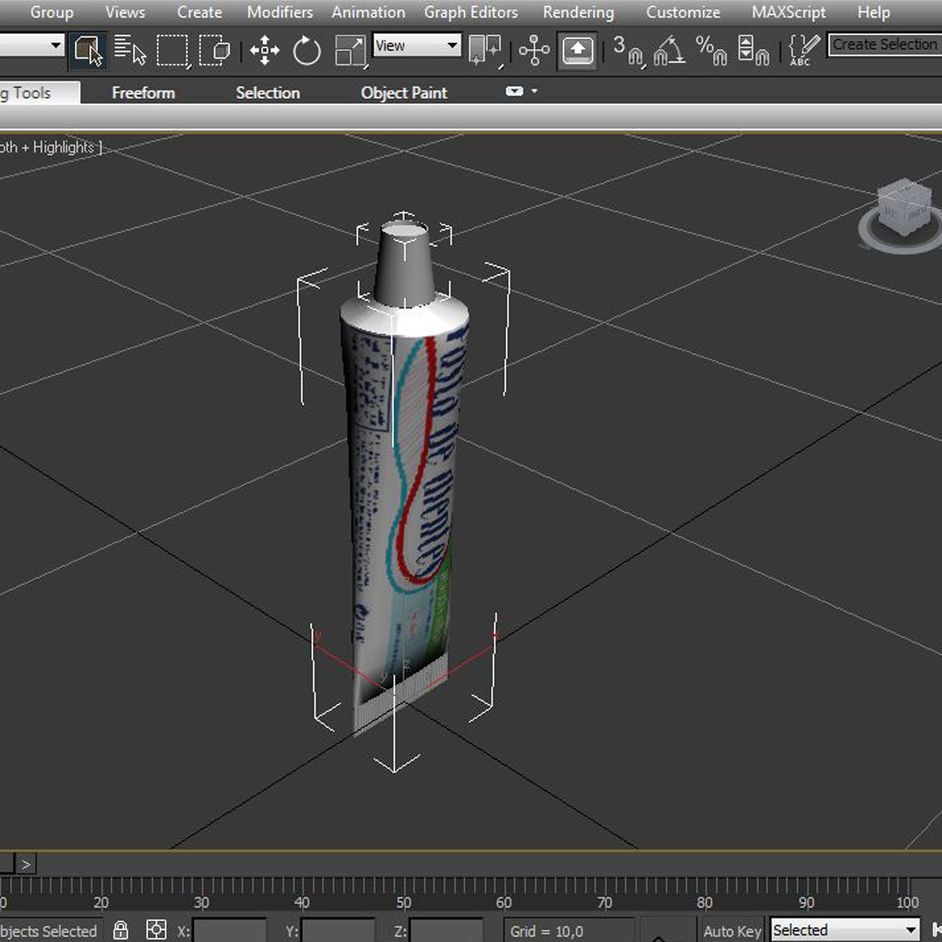Open the View reference coordinate dropdown
This screenshot has width=942, height=942.
pyautogui.click(x=416, y=46)
